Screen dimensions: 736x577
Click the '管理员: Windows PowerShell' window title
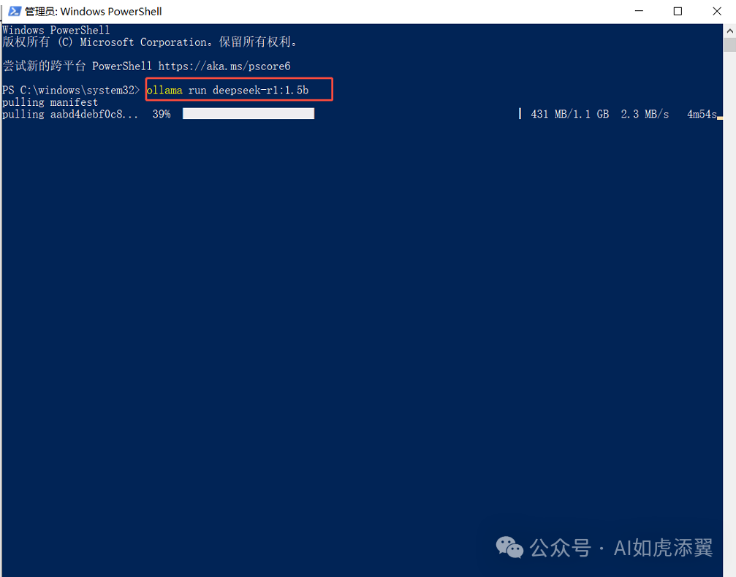(x=93, y=11)
